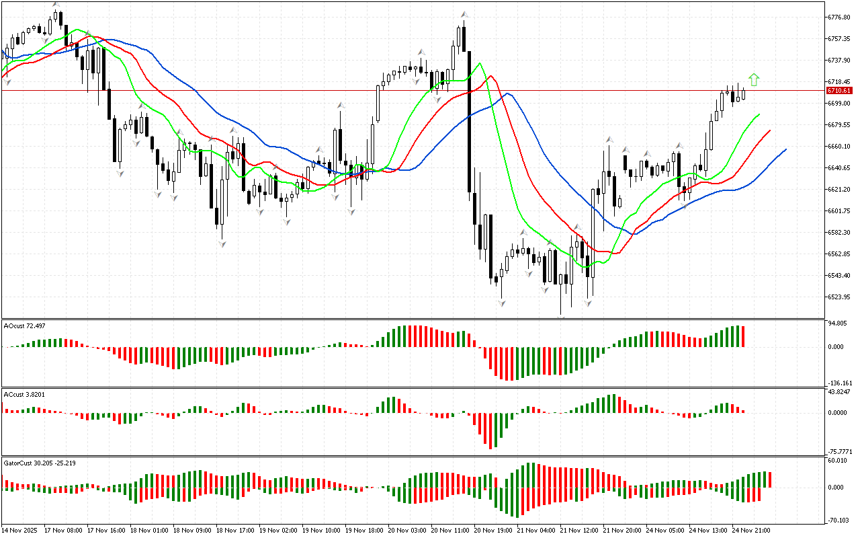
Task: Select the red 6710.61 current price tag
Action: point(839,90)
